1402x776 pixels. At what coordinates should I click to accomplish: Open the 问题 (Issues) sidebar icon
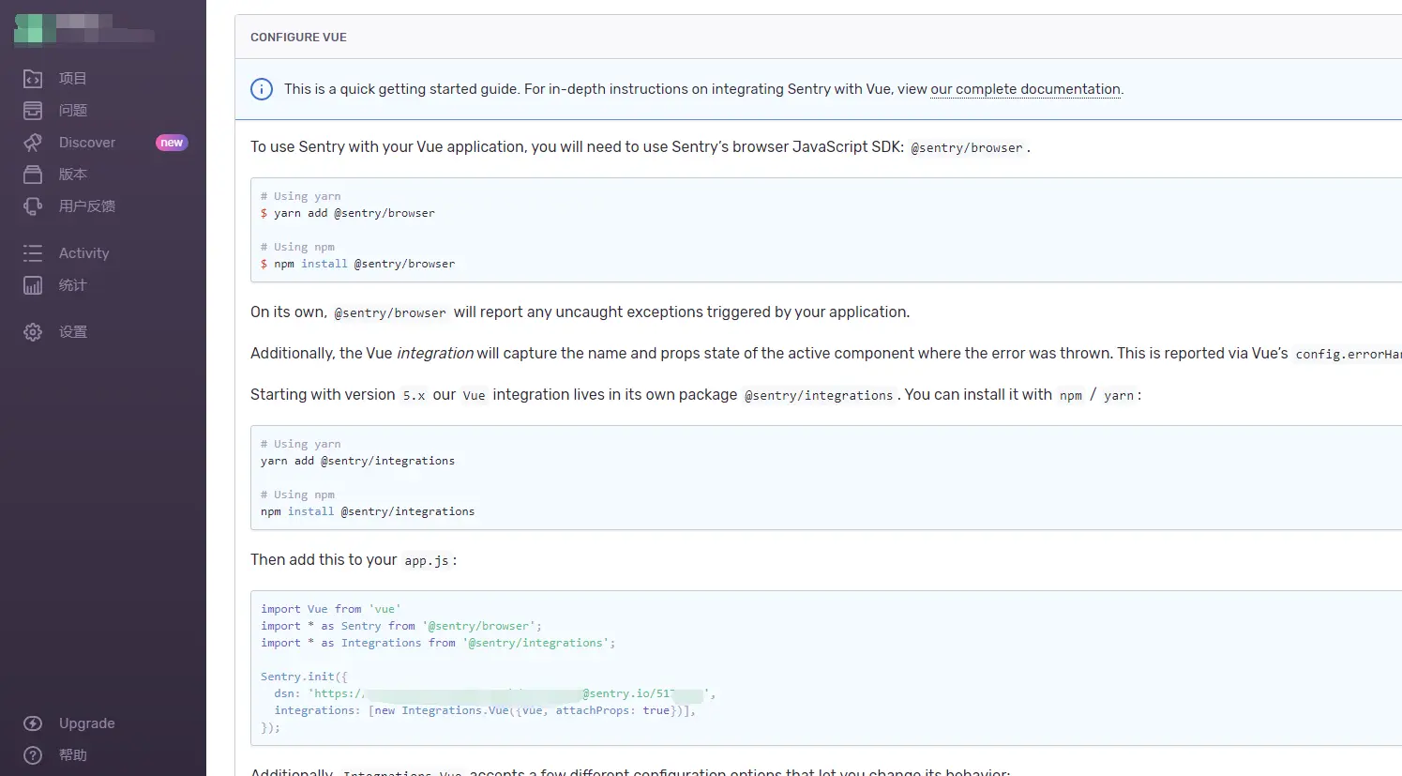point(33,111)
